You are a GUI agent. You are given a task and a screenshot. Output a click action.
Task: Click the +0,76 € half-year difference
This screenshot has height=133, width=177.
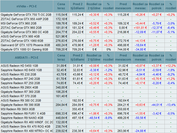coord(157,79)
